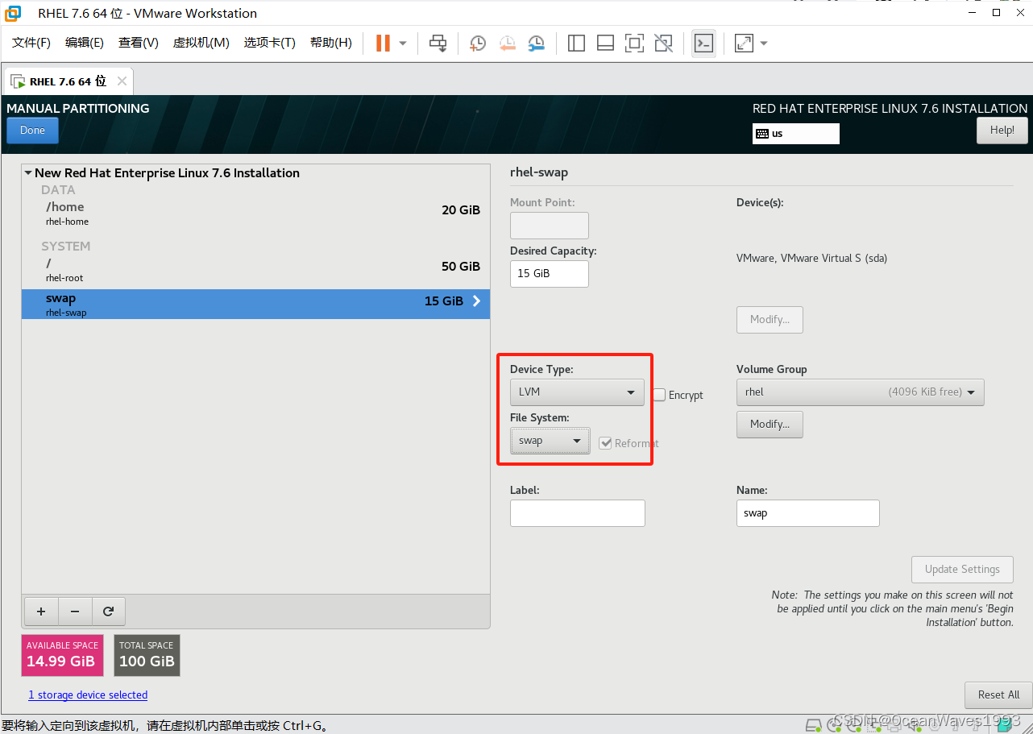This screenshot has width=1033, height=734.
Task: Open the 文件(F) menu
Action: (x=31, y=43)
